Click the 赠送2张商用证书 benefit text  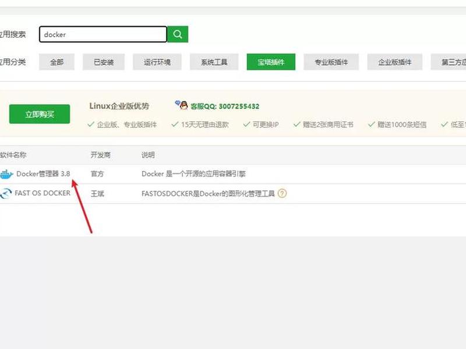(x=328, y=124)
